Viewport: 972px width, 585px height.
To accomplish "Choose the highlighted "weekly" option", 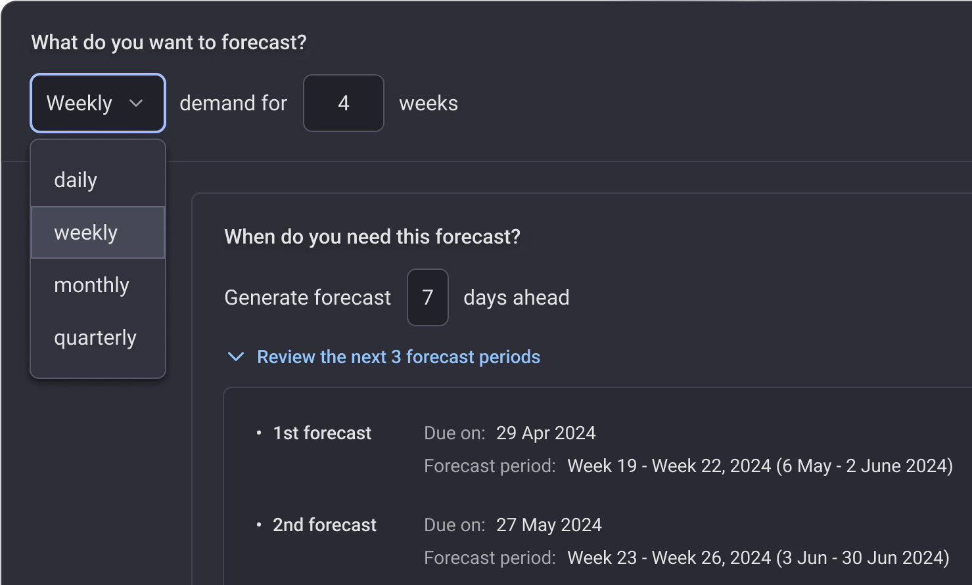I will point(86,232).
